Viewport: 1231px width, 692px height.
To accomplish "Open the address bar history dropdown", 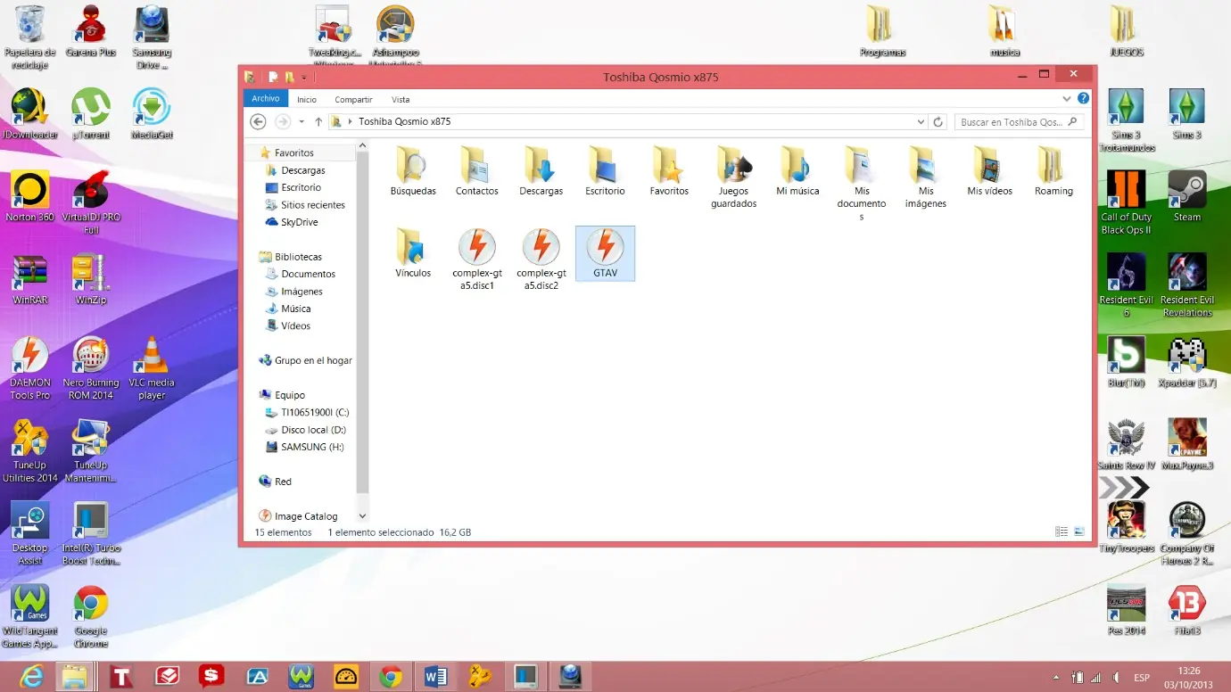I will coord(921,121).
